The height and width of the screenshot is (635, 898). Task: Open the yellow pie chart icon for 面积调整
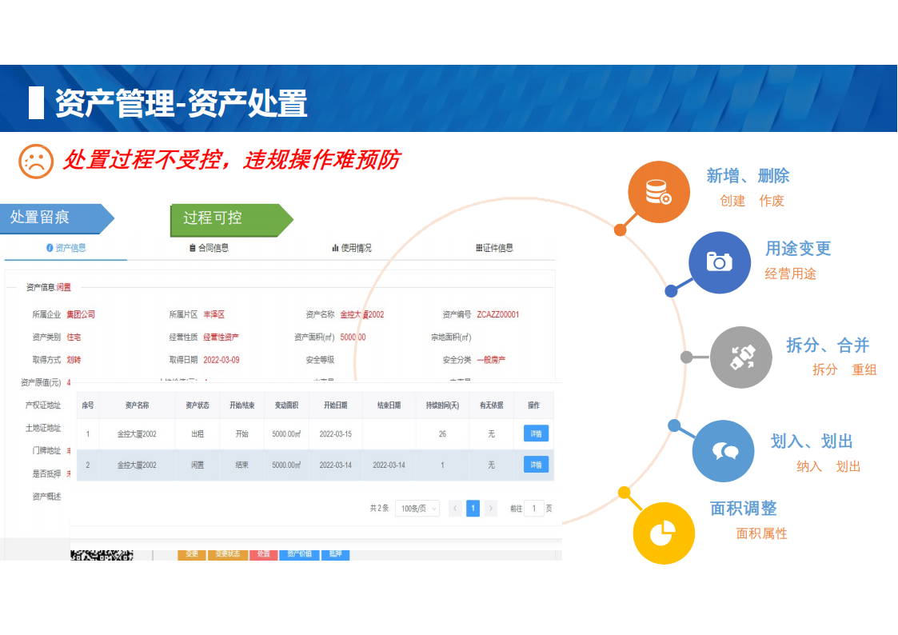click(664, 533)
